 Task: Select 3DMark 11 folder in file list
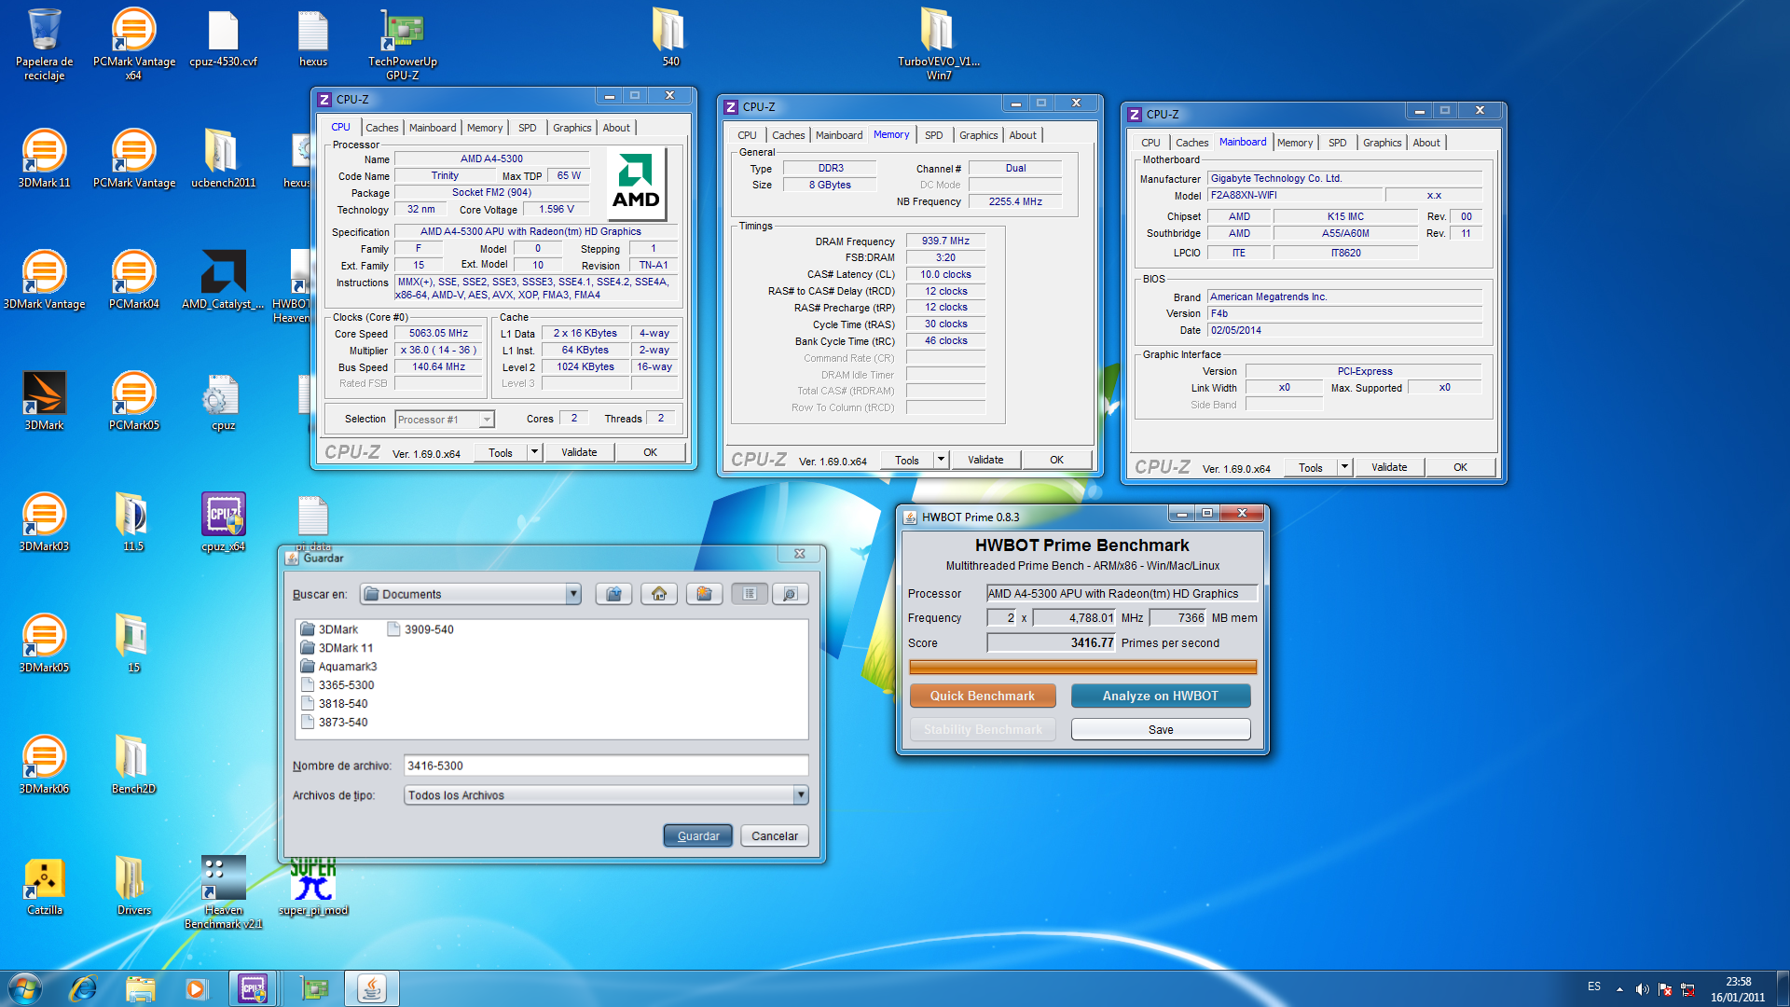(337, 648)
